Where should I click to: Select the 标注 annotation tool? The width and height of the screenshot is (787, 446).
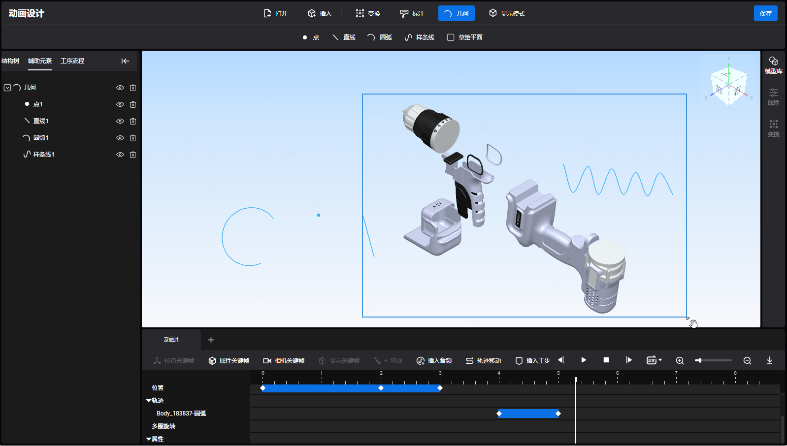[x=412, y=13]
